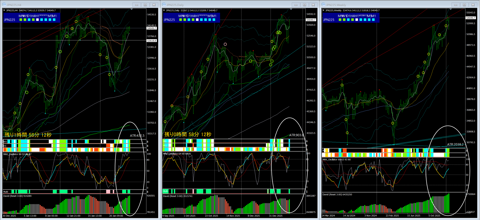Image resolution: width=480 pixels, height=220 pixels.
Task: Click the small icon right of W1 row in H4 chart
Action: pos(147,142)
